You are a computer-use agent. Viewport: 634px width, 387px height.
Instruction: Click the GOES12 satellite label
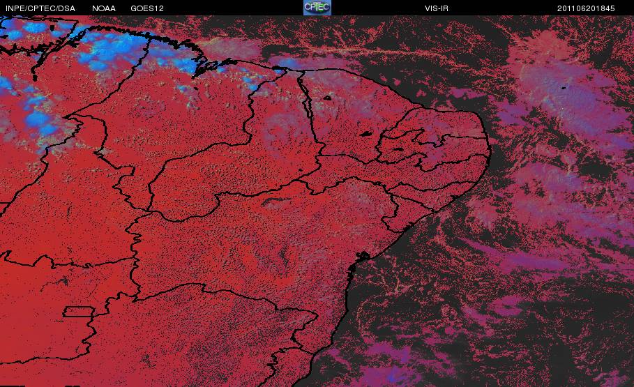click(x=147, y=8)
